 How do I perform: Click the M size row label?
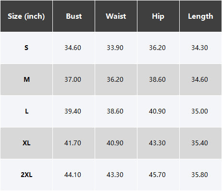[26, 79]
